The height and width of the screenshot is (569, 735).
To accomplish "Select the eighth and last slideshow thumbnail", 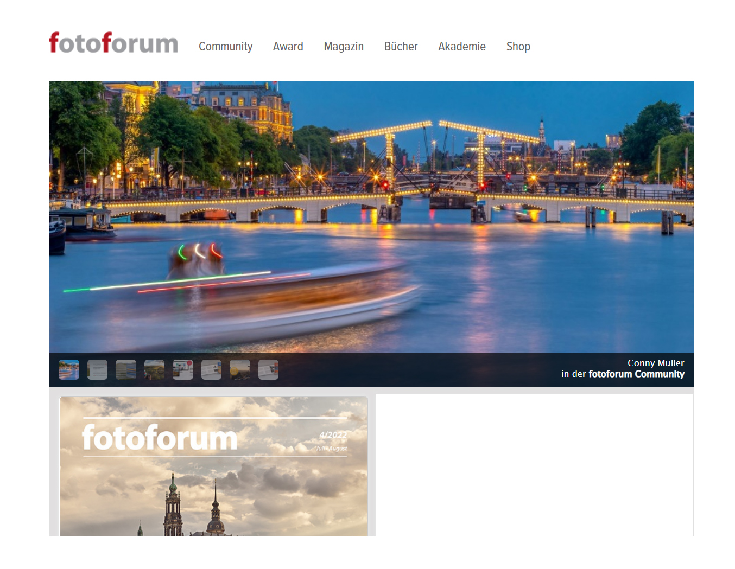I will click(x=268, y=370).
